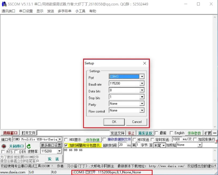Open the 串口设置 menu
Screen dimensions: 218x175
pyautogui.click(x=26, y=11)
